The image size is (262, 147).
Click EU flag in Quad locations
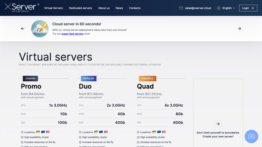coord(159,132)
